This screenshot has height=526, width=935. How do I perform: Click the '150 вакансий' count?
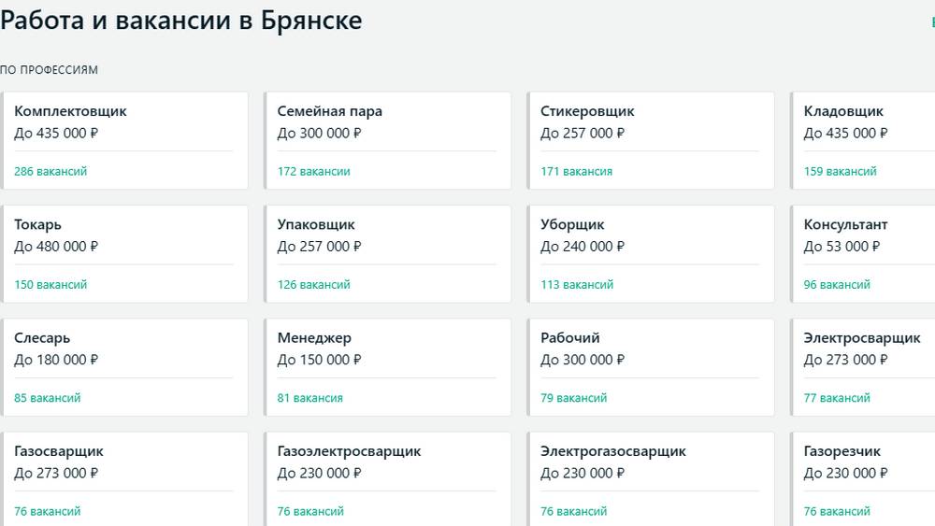[50, 285]
